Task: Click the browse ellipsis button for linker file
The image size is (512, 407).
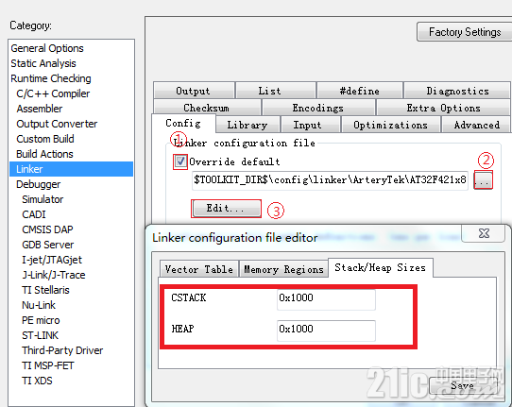Action: click(484, 180)
